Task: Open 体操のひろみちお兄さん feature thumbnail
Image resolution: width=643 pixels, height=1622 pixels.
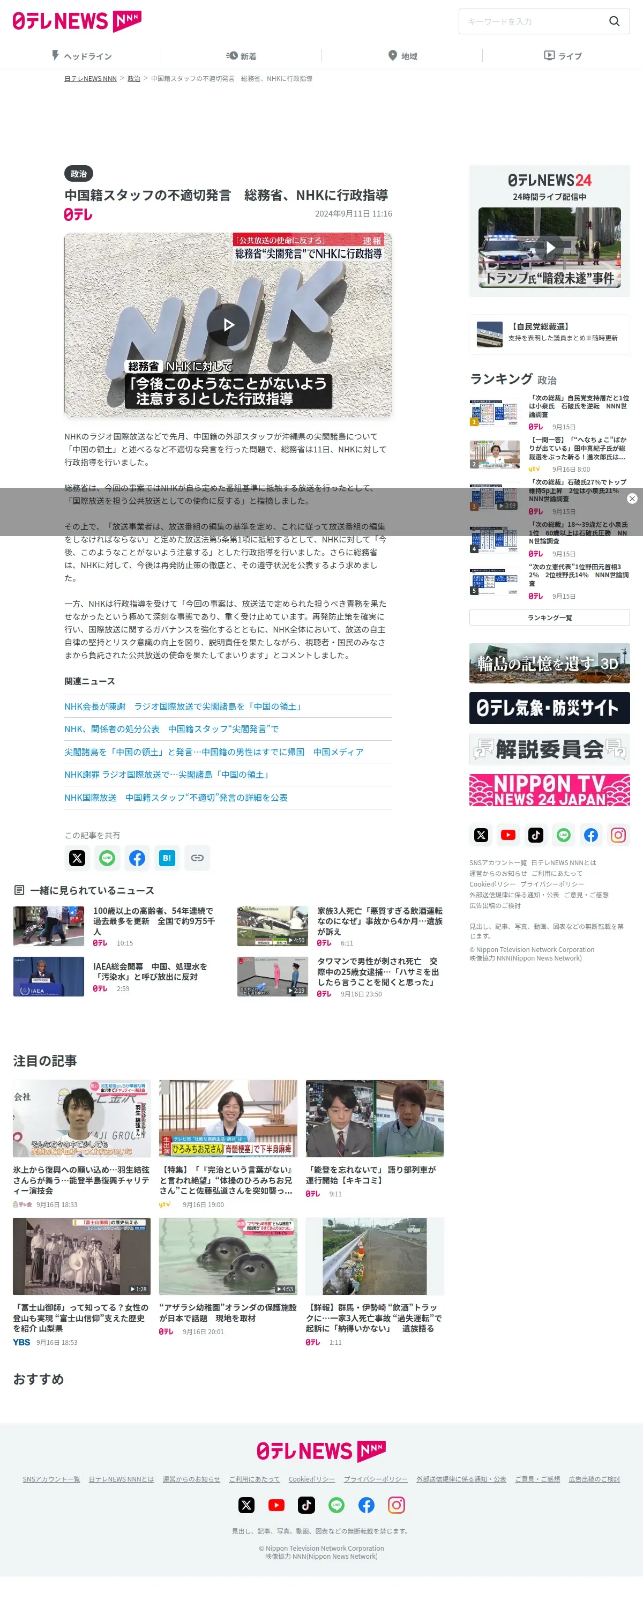Action: 228,1118
